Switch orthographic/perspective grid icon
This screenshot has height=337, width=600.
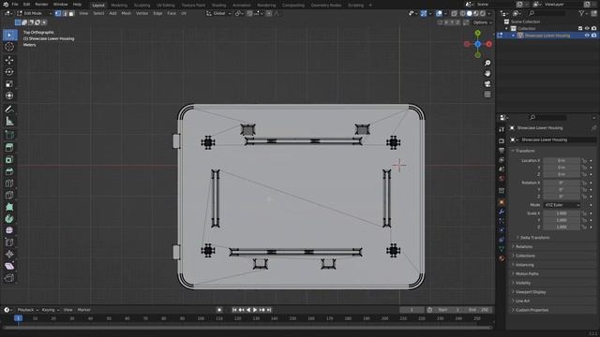click(487, 94)
